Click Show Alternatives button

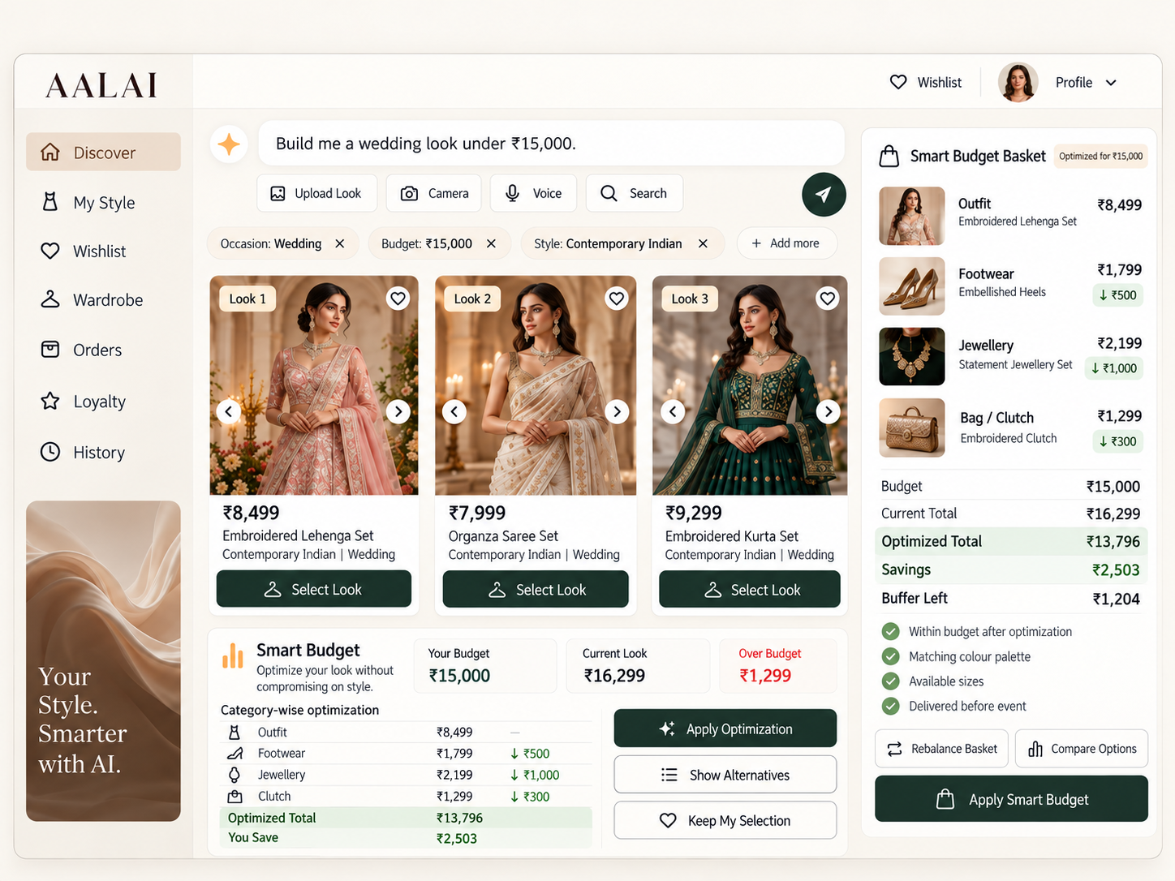click(x=725, y=775)
